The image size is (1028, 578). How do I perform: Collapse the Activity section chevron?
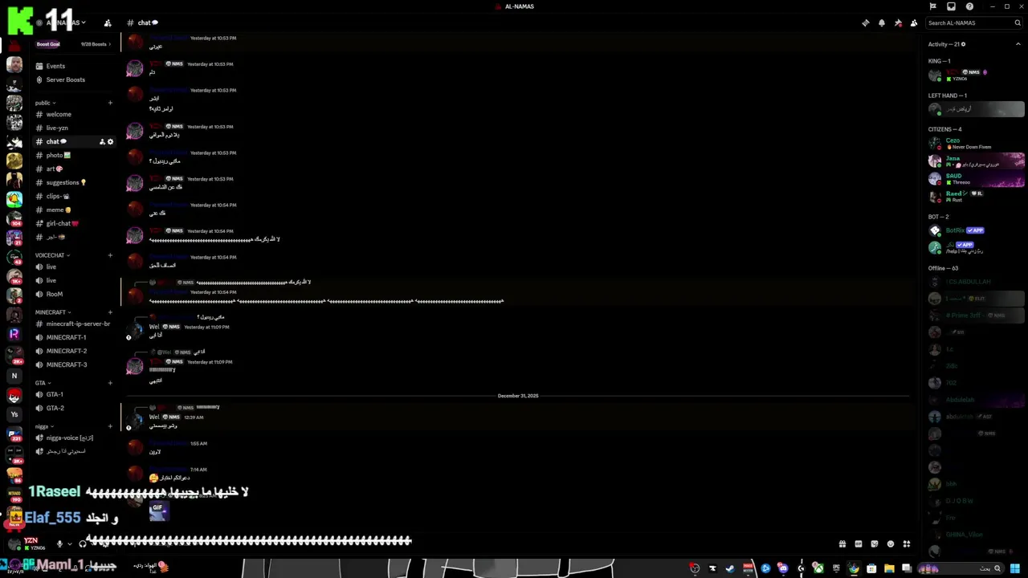click(x=1018, y=44)
